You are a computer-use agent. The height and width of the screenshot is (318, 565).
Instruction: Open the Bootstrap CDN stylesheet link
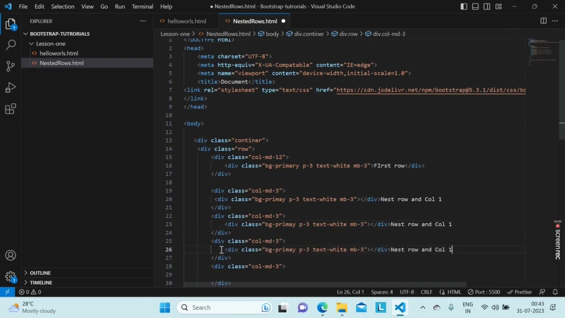[431, 90]
